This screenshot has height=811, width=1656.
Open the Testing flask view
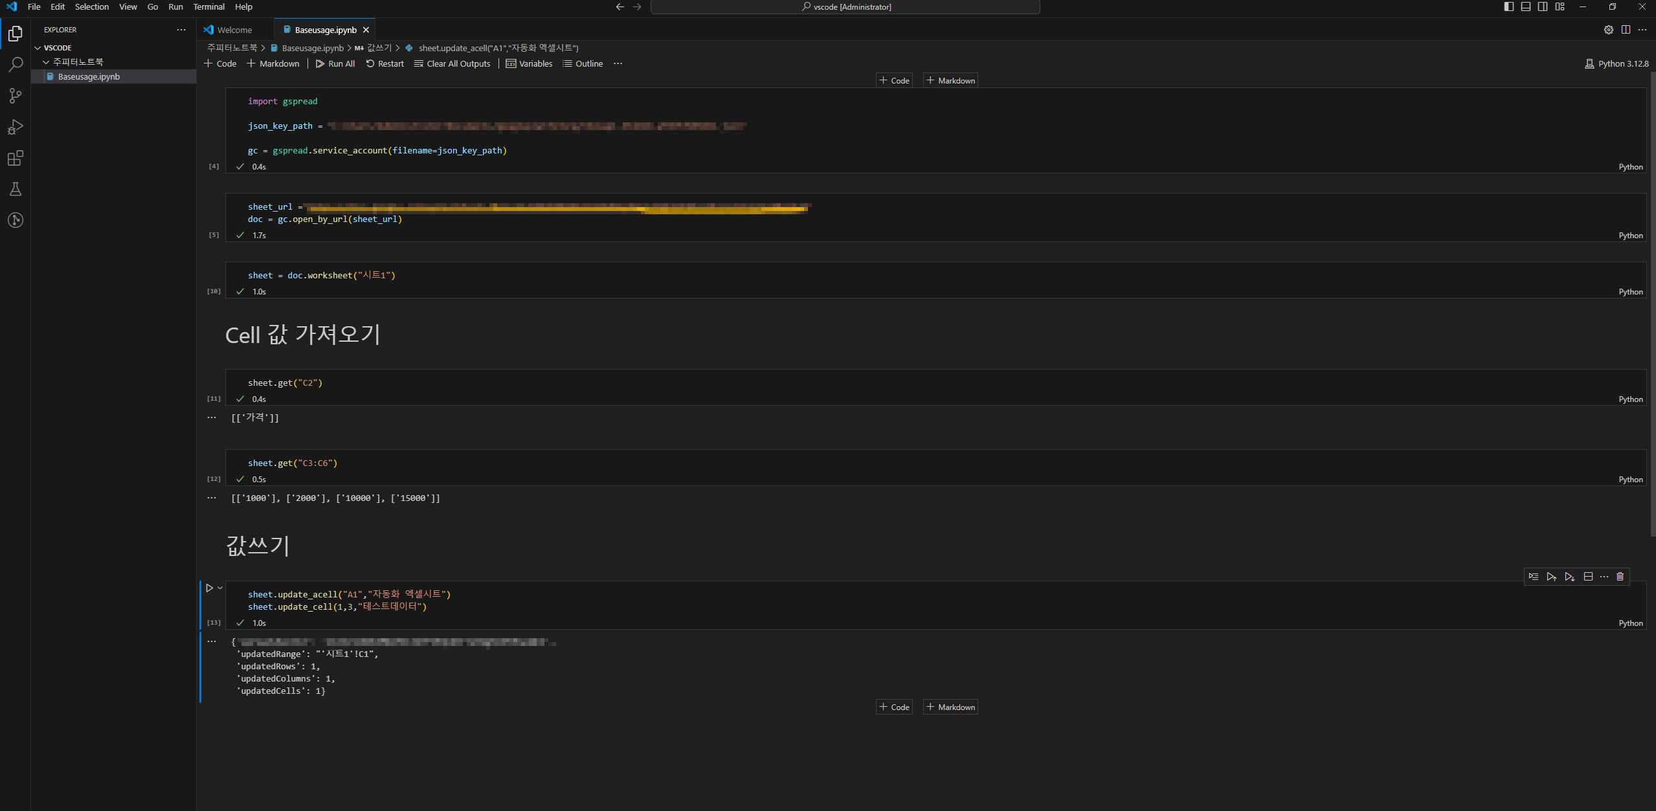(16, 189)
